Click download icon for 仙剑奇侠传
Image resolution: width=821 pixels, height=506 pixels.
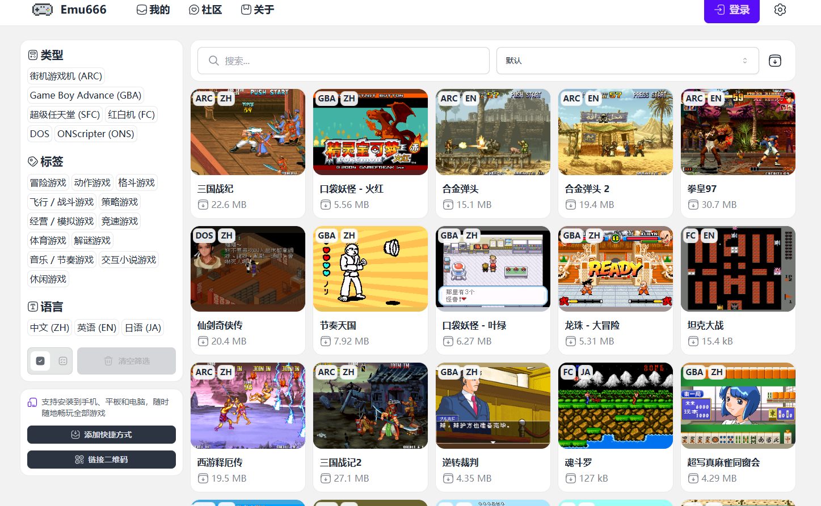tap(203, 342)
